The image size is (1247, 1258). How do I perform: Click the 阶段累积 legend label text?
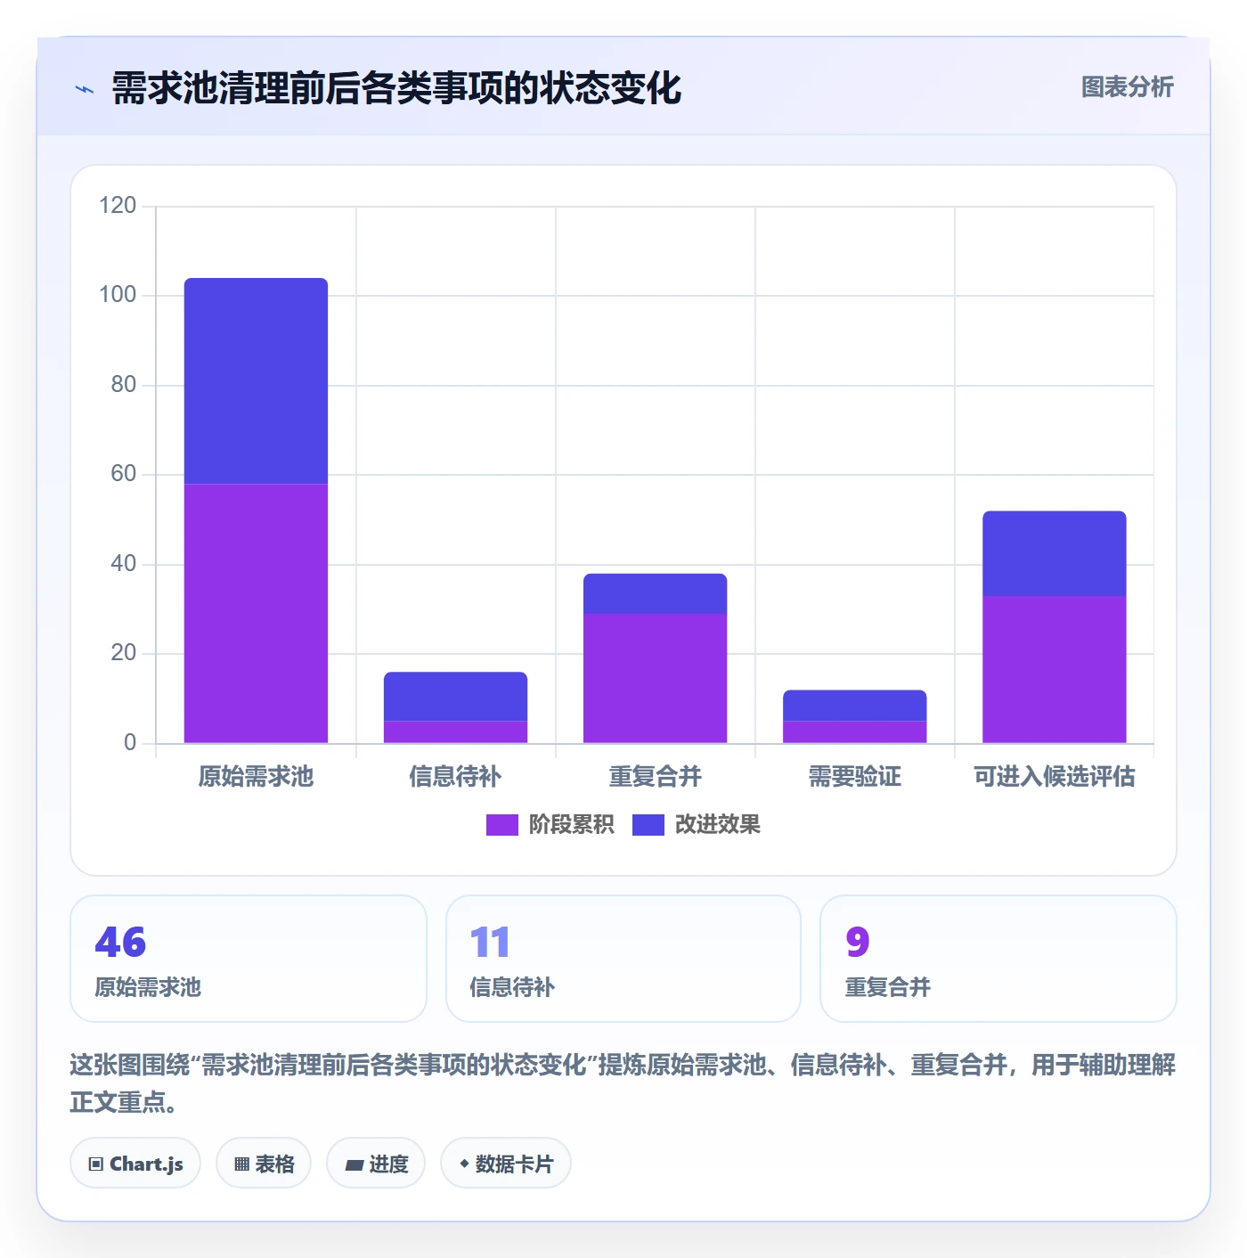click(x=571, y=825)
